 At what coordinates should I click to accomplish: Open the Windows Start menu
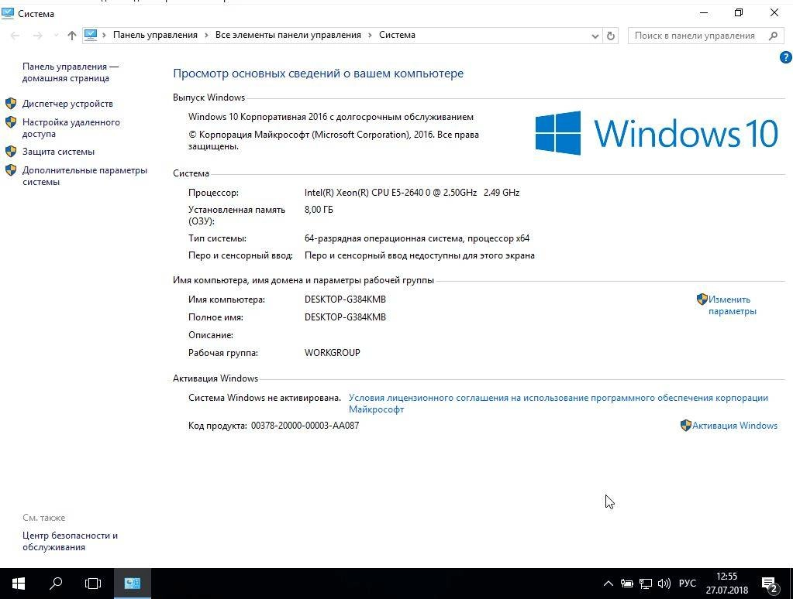[18, 584]
